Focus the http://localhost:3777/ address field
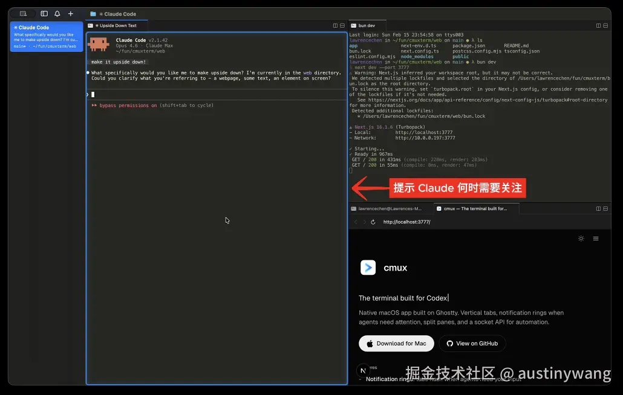Screen dimensions: 623x395 pyautogui.click(x=406, y=222)
